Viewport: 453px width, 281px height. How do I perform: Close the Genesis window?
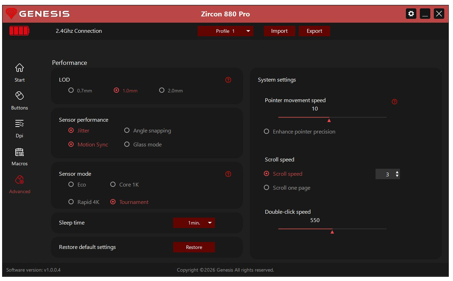point(439,14)
